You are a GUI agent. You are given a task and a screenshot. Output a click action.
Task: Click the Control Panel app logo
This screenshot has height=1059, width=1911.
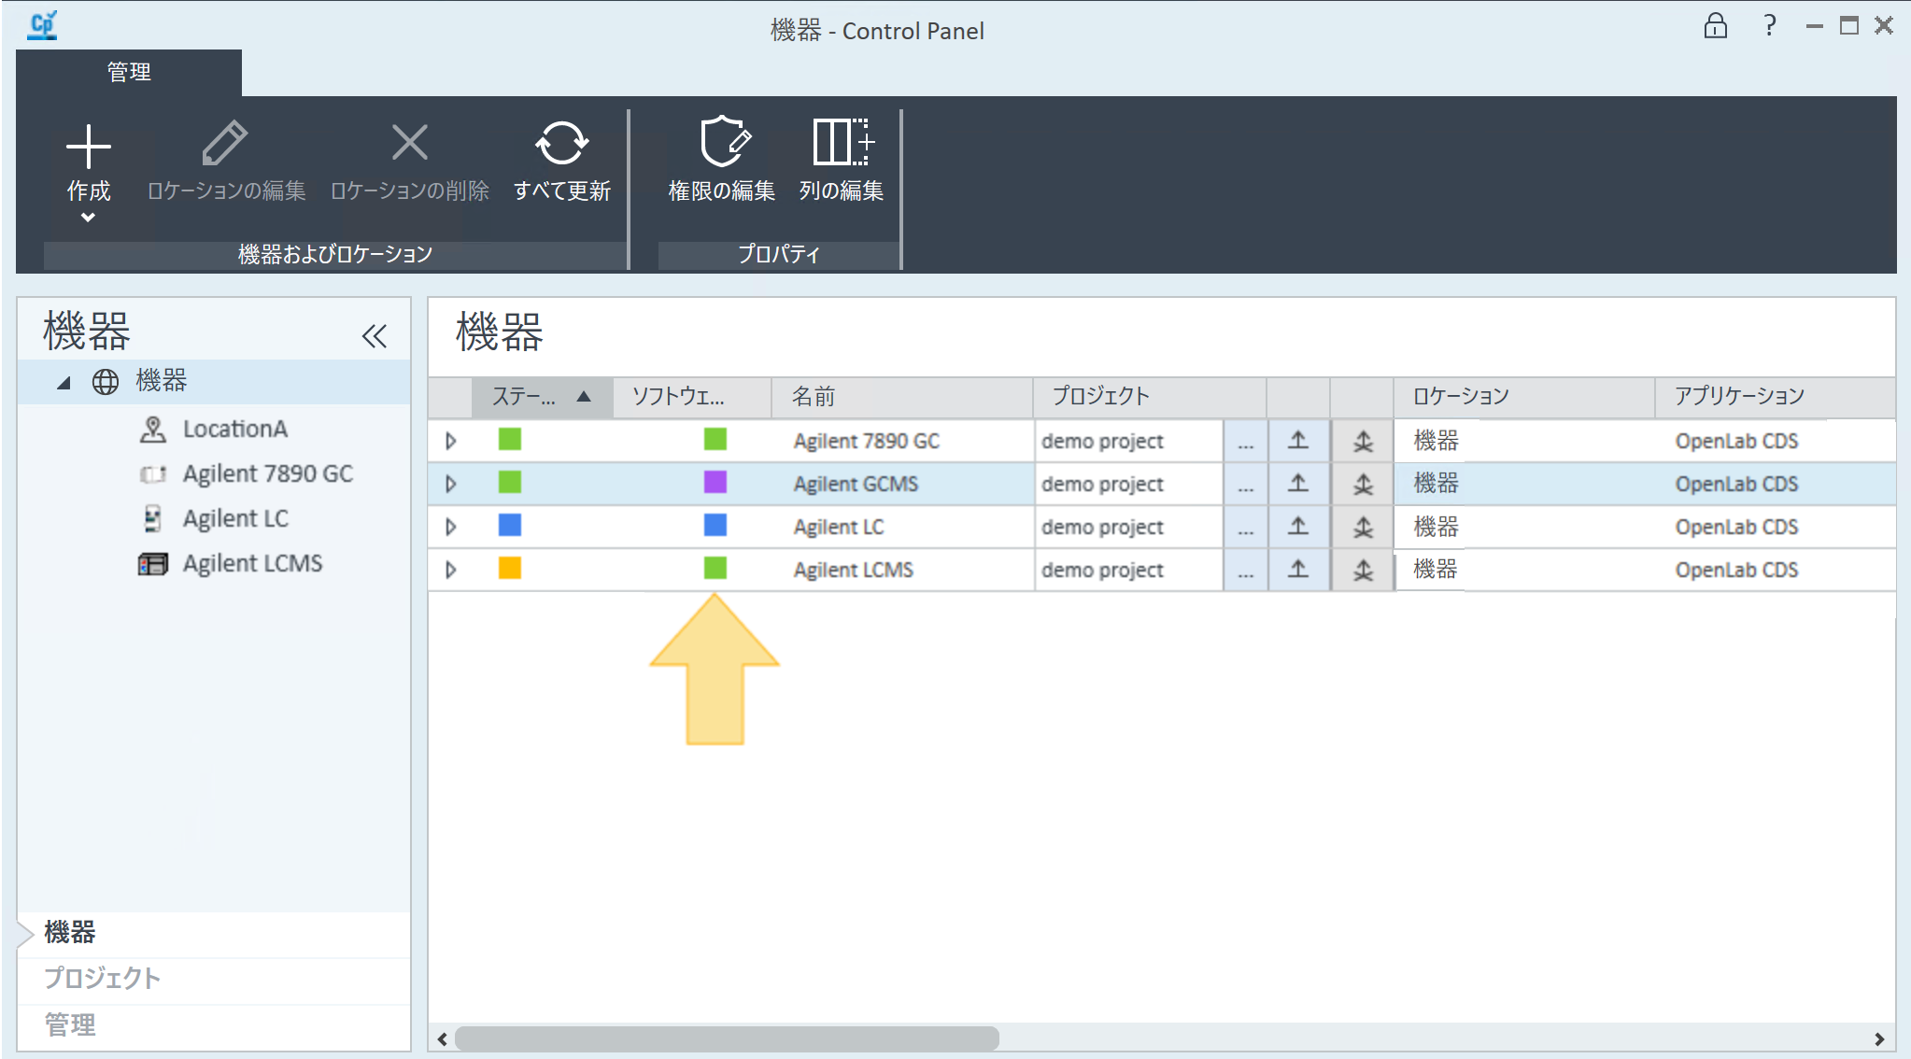(43, 25)
